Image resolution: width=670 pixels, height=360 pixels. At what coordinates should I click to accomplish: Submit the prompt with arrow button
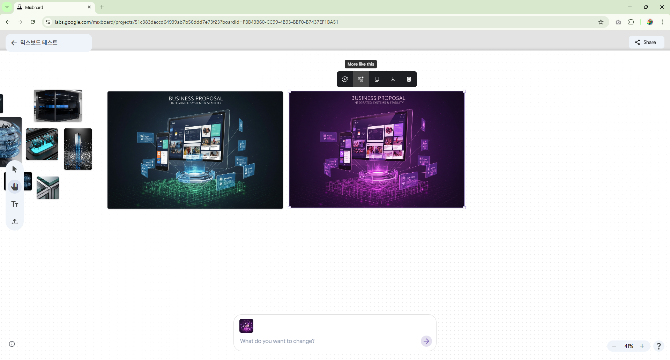426,341
